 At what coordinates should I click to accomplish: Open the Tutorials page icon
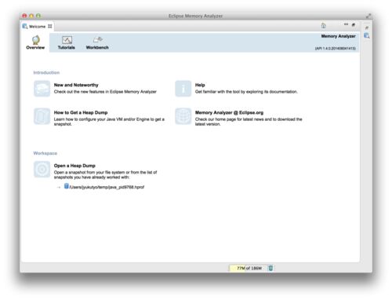pos(67,40)
